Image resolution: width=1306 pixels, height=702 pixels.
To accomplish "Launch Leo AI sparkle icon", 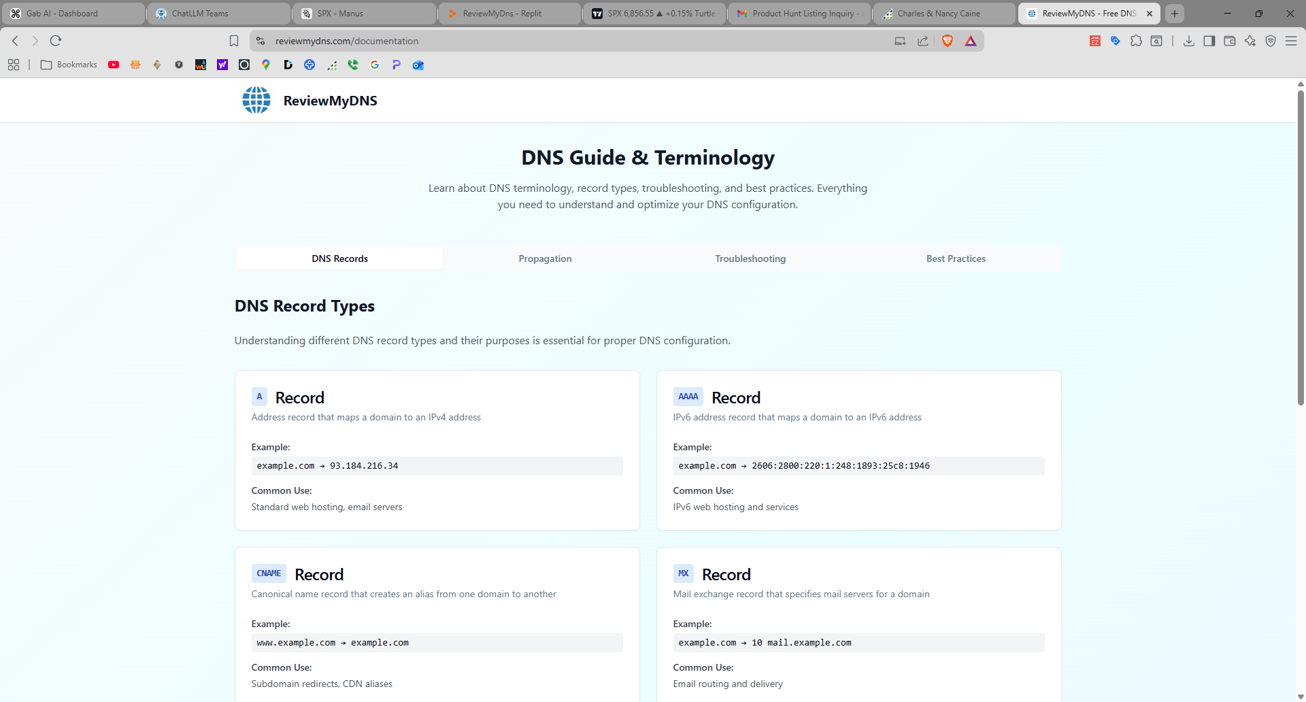I will (1250, 41).
